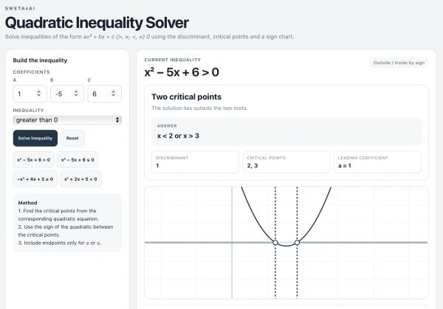Adjust coefficient C with stepper arrows
443x309 pixels.
[x=113, y=93]
